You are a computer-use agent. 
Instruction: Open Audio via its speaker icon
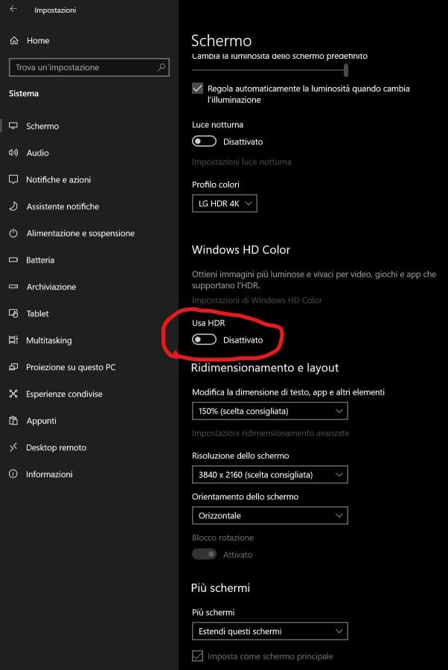(x=13, y=153)
